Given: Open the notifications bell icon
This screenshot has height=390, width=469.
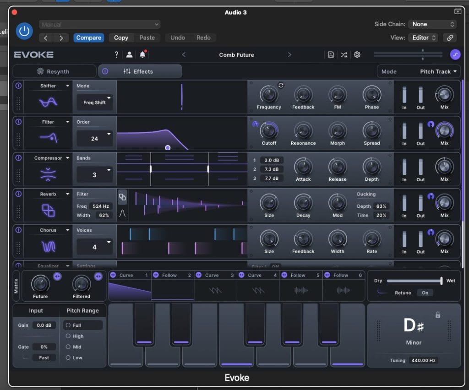Looking at the screenshot, I should click(x=142, y=54).
